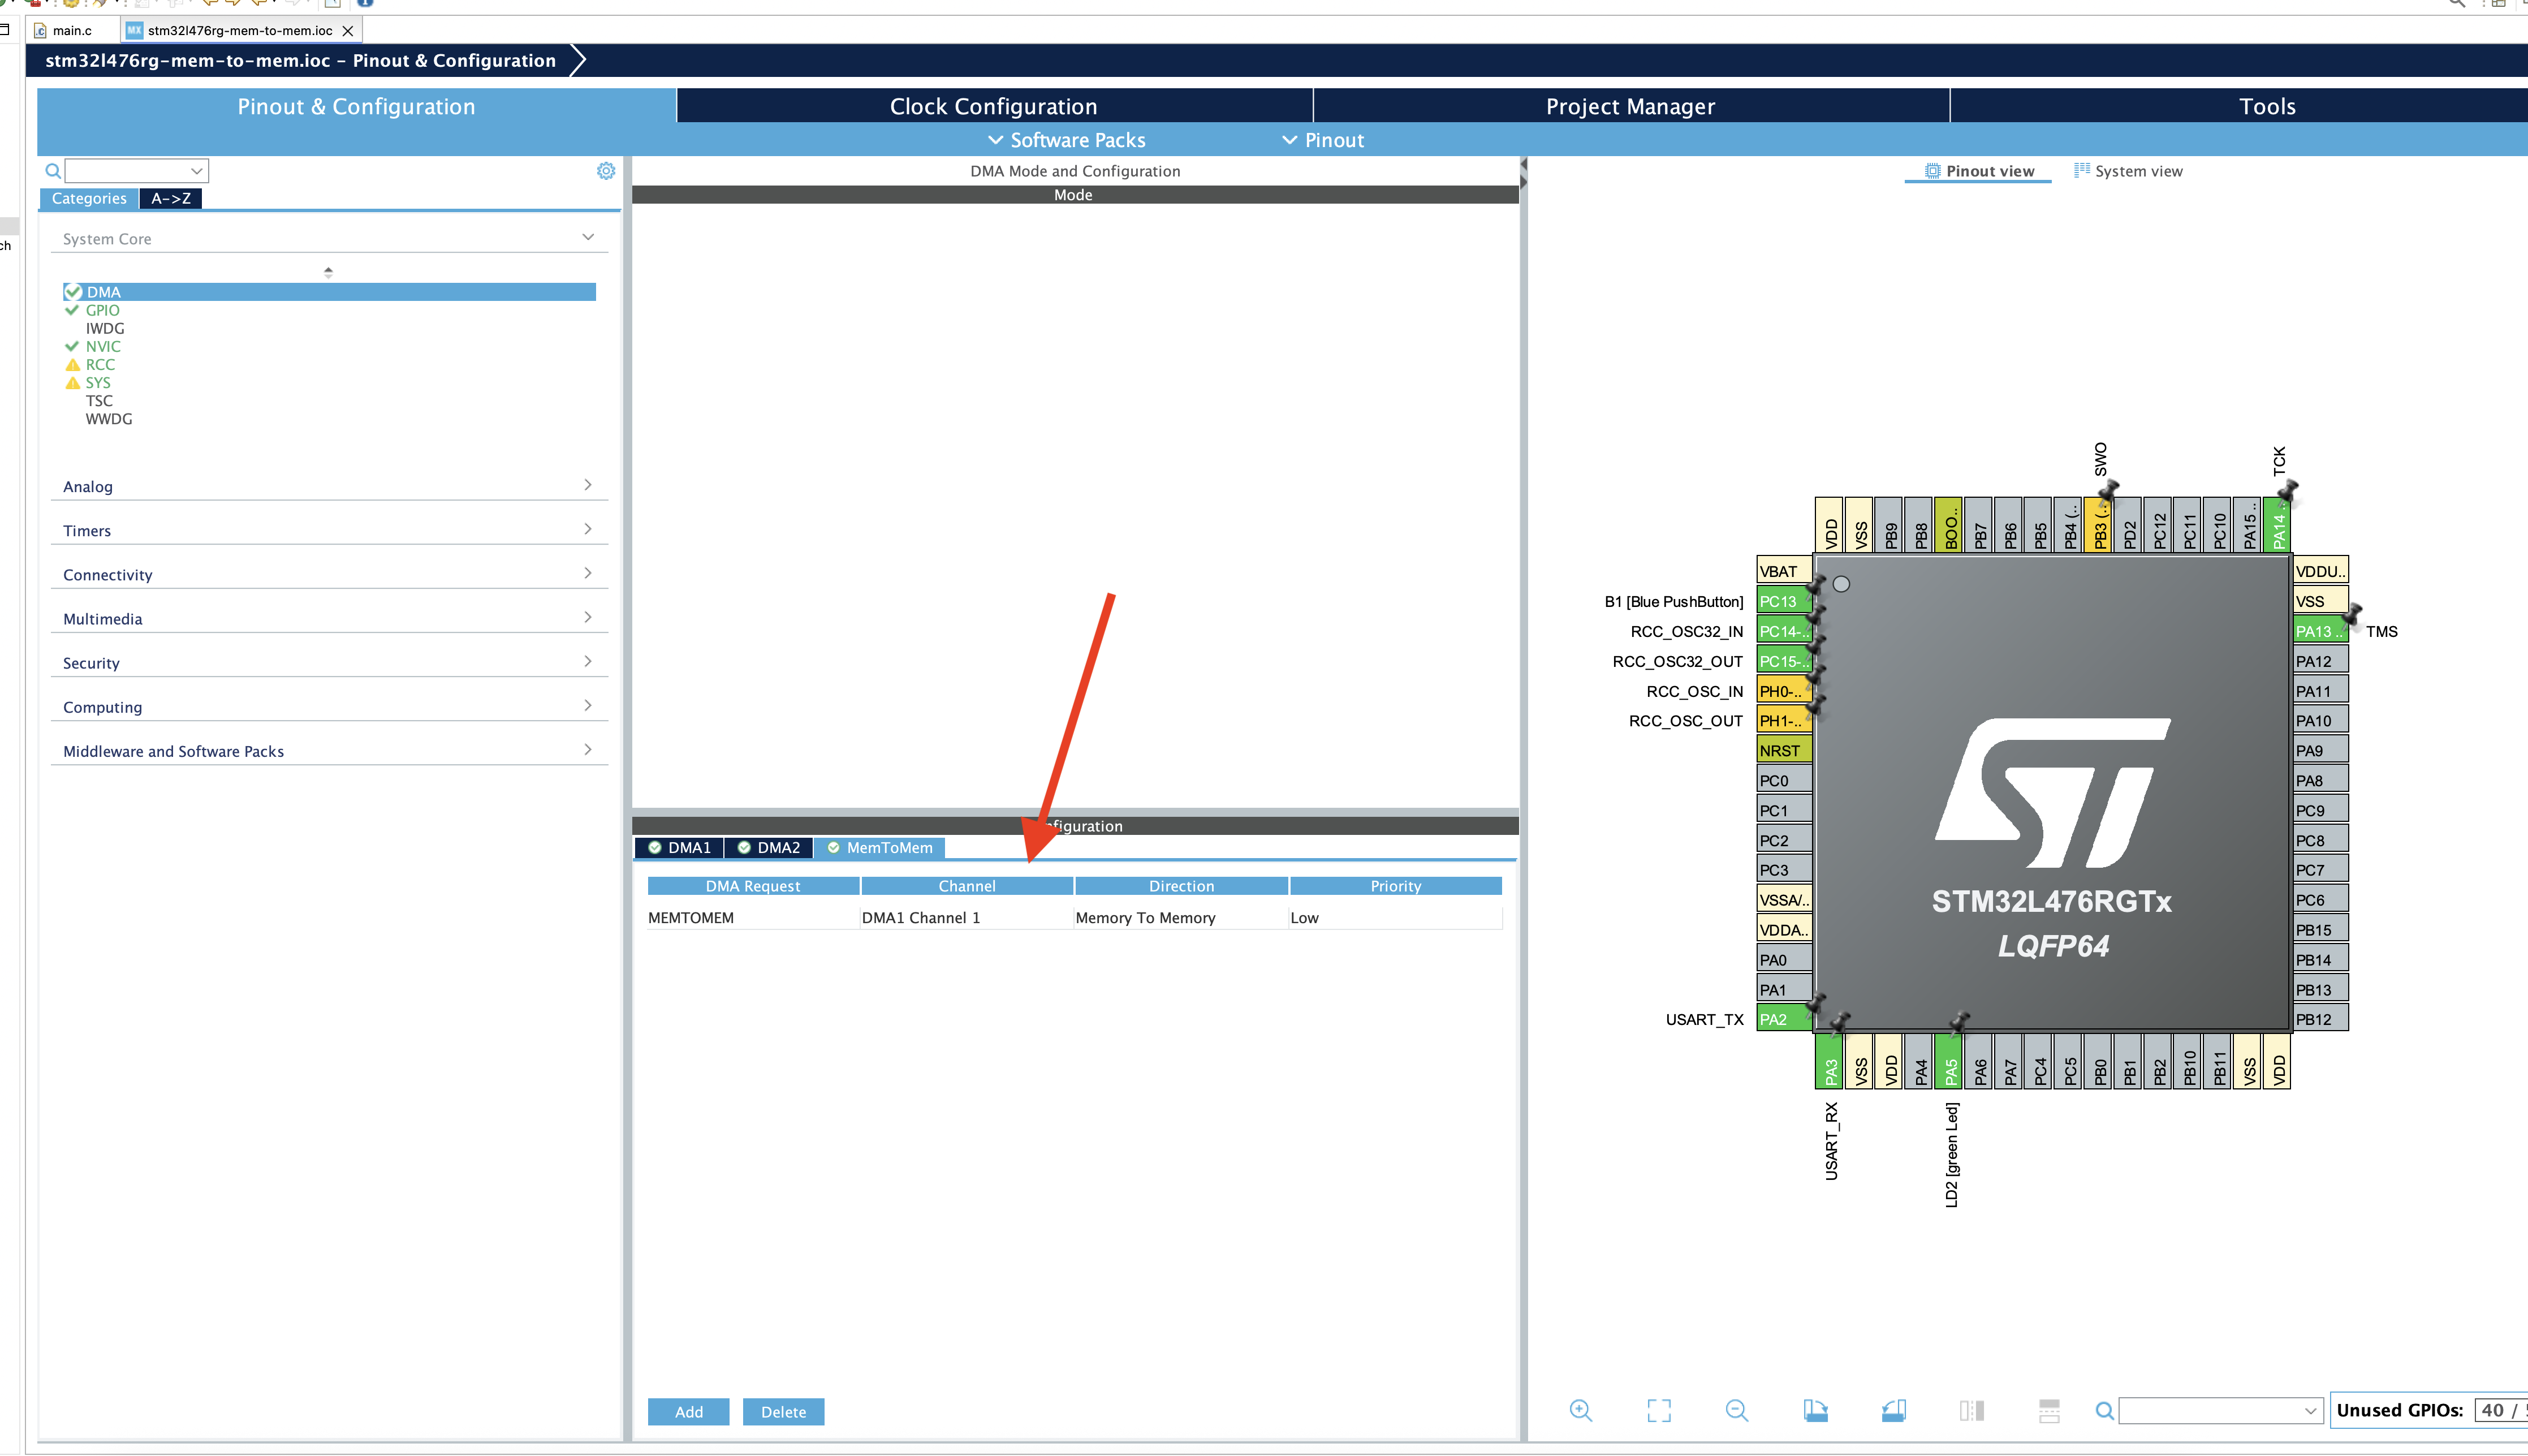Viewport: 2528px width, 1456px height.
Task: Switch to Pinout view
Action: pos(1979,171)
